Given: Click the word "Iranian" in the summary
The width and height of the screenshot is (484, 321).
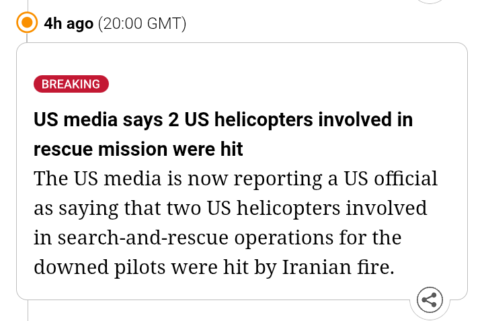Looking at the screenshot, I should point(316,267).
